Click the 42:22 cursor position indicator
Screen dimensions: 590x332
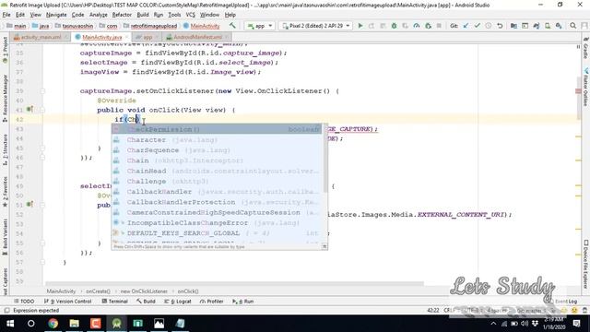coord(433,311)
